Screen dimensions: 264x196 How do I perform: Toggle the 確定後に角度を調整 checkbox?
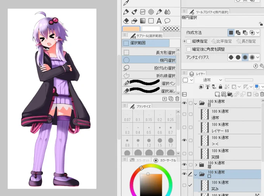pyautogui.click(x=189, y=49)
